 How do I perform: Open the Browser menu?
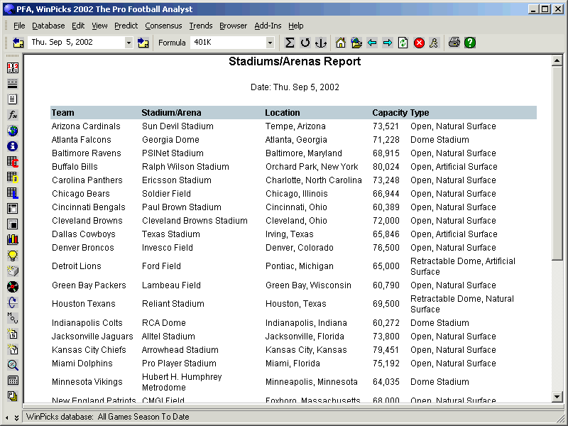234,26
